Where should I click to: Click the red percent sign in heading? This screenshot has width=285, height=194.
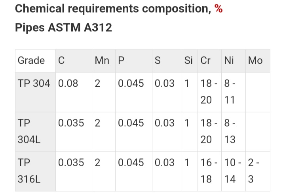tap(218, 9)
